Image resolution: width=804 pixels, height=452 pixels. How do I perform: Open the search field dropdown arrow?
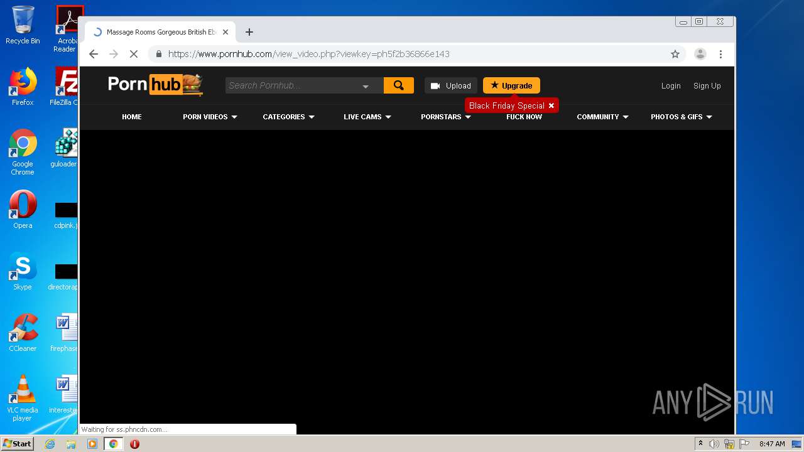pyautogui.click(x=366, y=86)
